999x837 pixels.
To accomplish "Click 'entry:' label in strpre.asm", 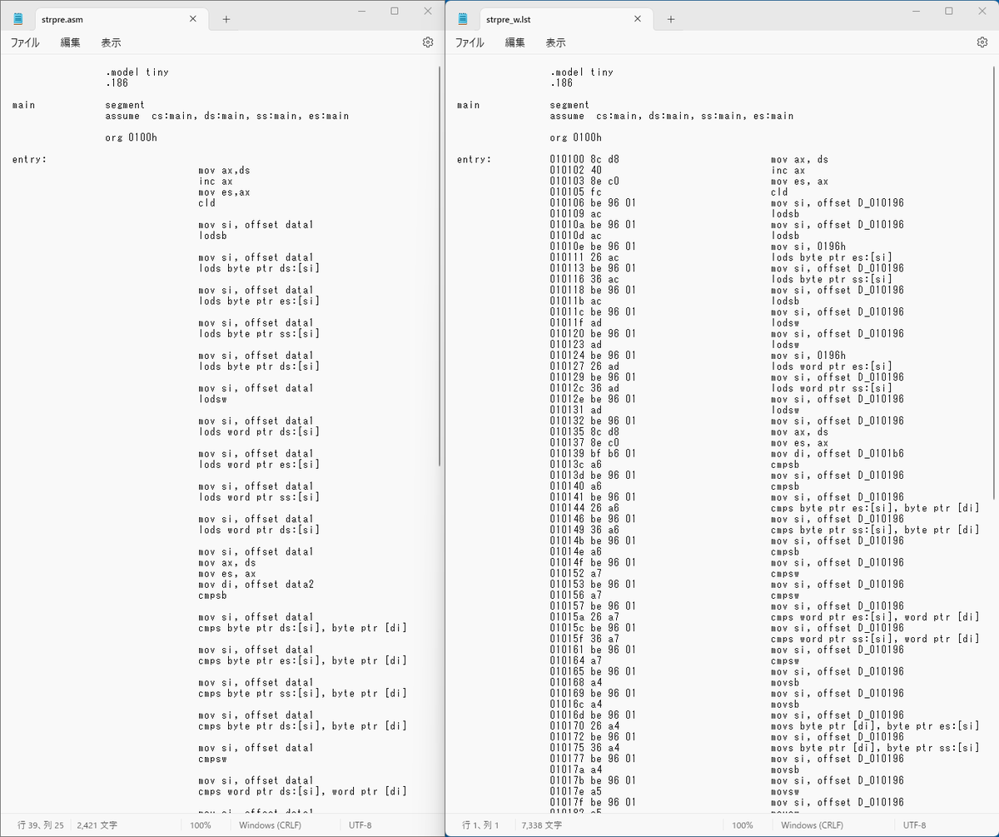I will pyautogui.click(x=29, y=159).
